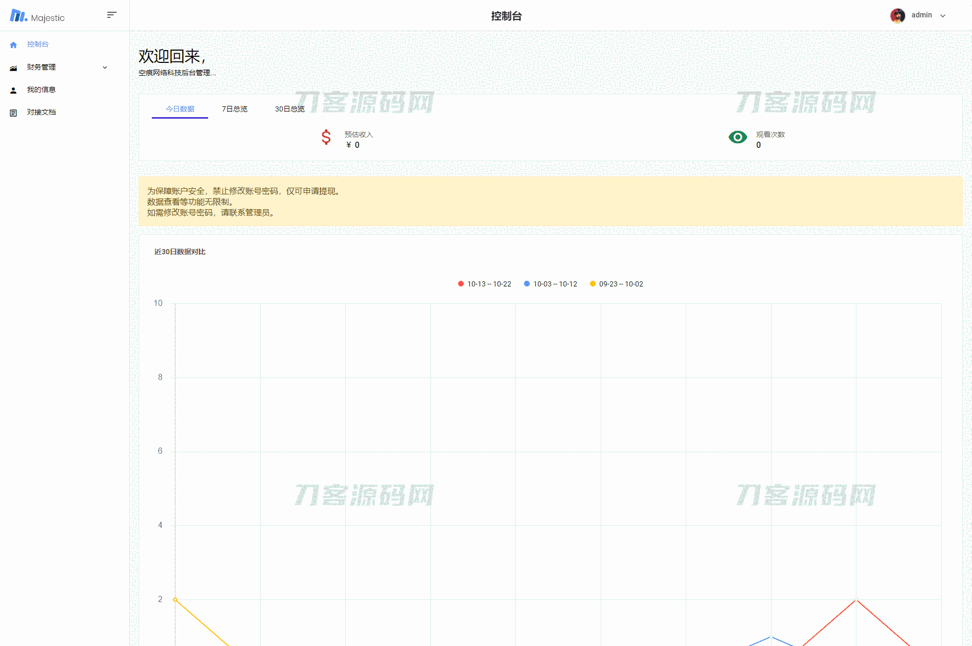Image resolution: width=972 pixels, height=646 pixels.
Task: Click the red dollar sign icon
Action: [x=326, y=138]
